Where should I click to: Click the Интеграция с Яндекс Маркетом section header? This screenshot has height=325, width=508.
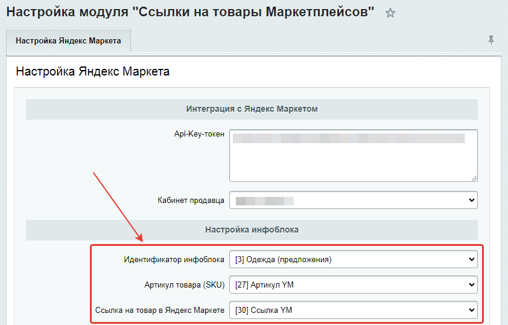click(252, 109)
